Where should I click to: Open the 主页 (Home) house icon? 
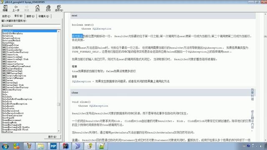pos(38,8)
